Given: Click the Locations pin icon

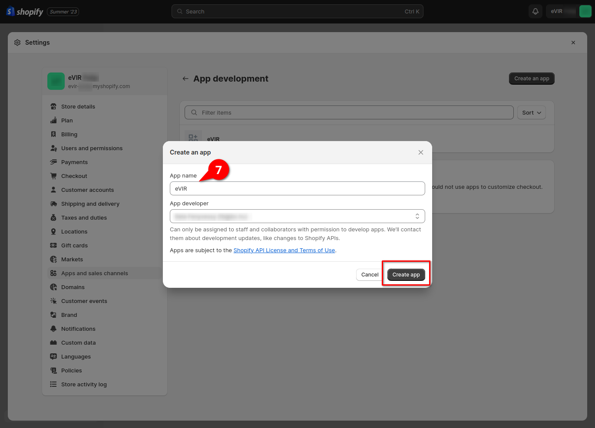Looking at the screenshot, I should pos(53,231).
